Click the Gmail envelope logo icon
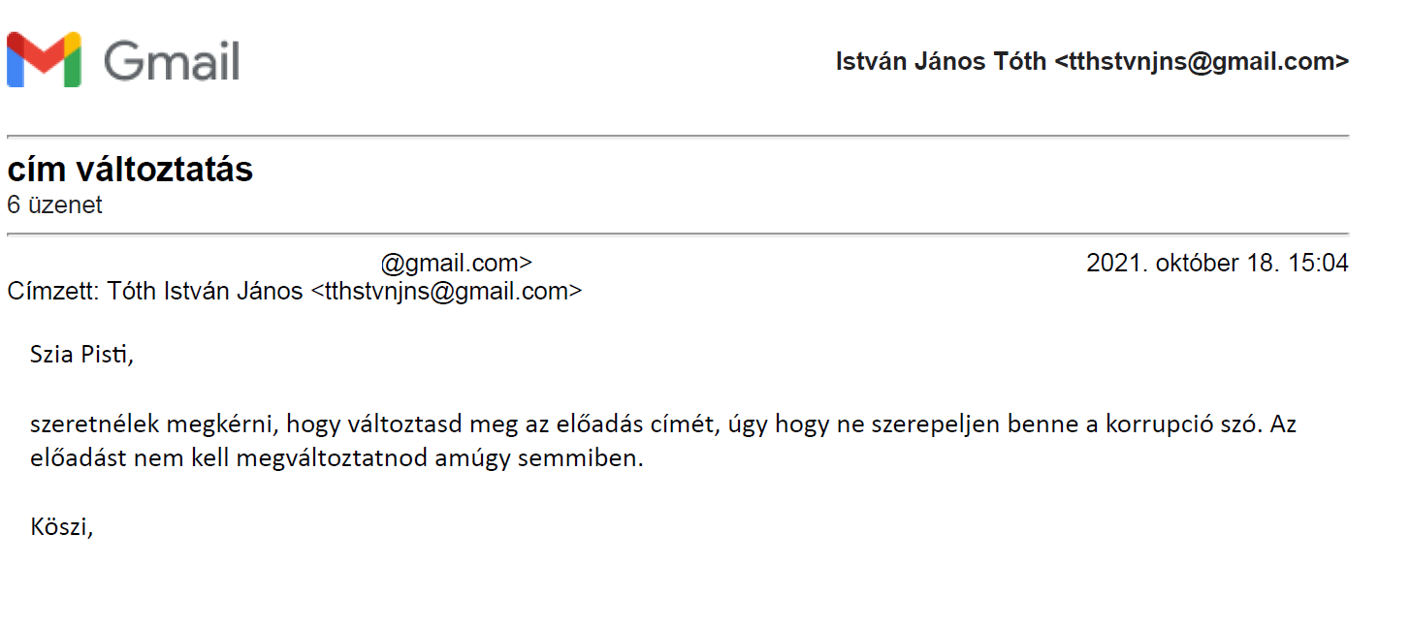1411x628 pixels. [44, 60]
